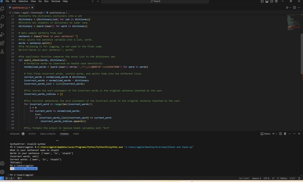This screenshot has height=182, width=303.
Task: Open the View menu
Action: [33, 2]
